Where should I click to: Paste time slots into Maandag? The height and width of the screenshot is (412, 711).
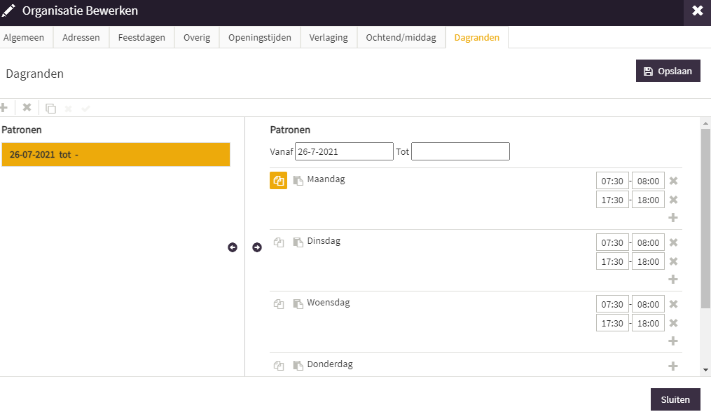point(298,181)
